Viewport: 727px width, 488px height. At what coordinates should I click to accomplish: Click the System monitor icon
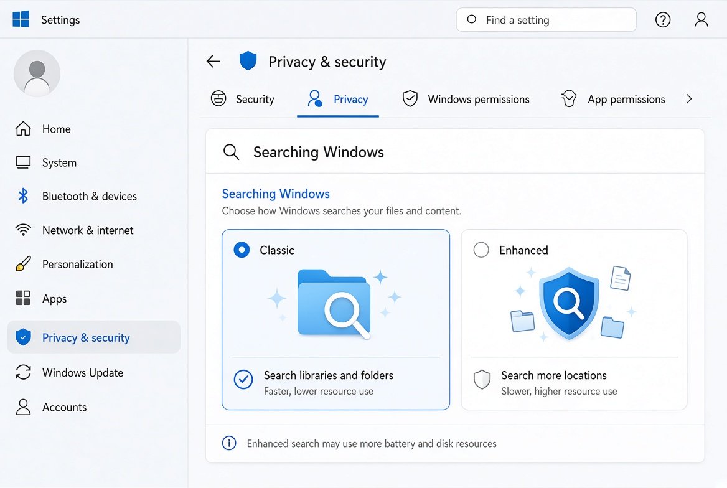(x=23, y=162)
